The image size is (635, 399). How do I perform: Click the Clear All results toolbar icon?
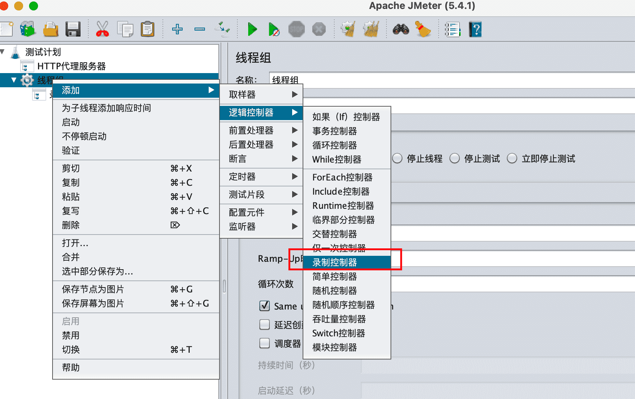pos(371,29)
